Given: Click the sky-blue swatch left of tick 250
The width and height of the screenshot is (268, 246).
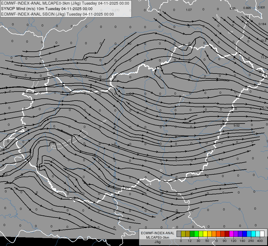Looking at the screenshot, I should (249, 234).
